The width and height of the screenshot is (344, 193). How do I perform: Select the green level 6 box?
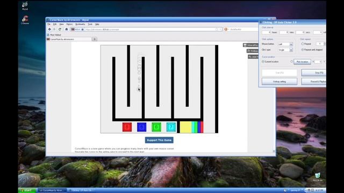coord(156,127)
